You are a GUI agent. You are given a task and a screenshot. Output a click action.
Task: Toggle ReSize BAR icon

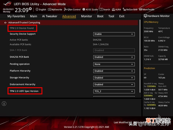(x=124, y=9)
